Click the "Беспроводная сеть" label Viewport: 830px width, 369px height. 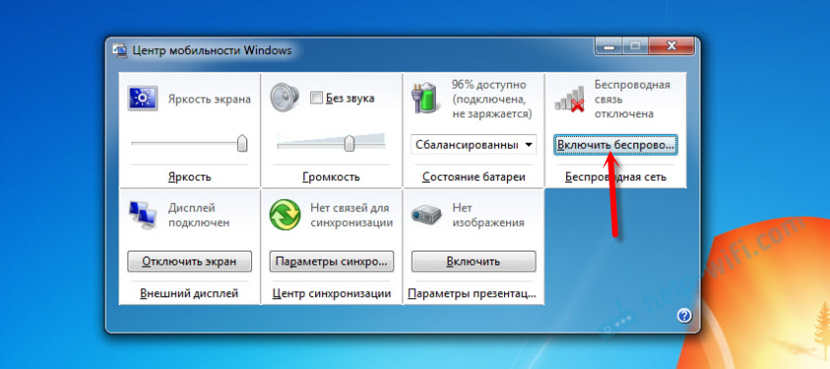tap(616, 177)
